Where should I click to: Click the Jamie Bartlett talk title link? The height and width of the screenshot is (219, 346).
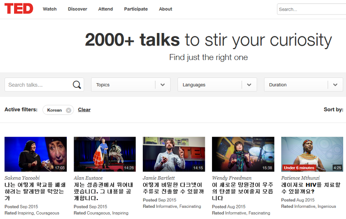[173, 188]
